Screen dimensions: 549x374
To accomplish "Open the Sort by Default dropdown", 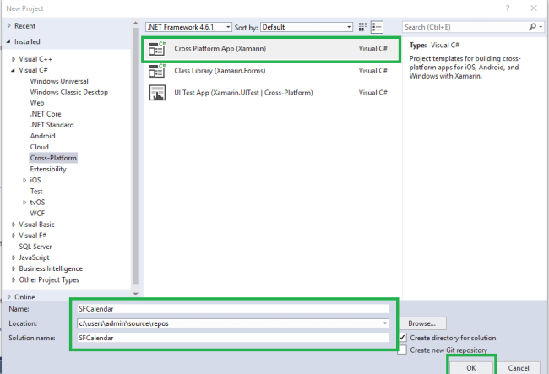I will [307, 27].
